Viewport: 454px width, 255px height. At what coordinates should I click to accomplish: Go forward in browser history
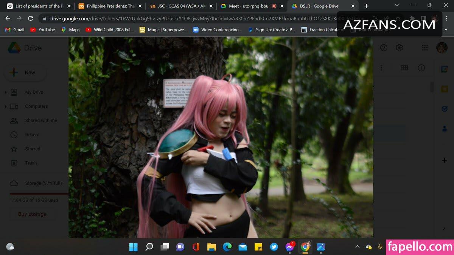pyautogui.click(x=19, y=18)
